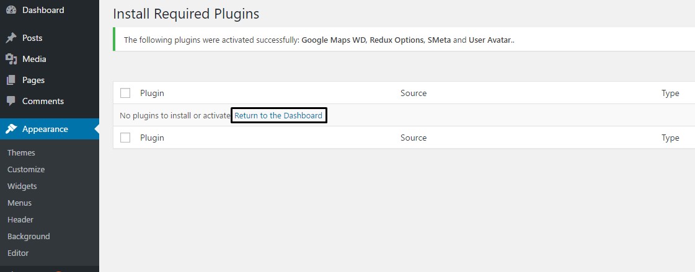Viewport: 695px width, 272px height.
Task: Open the Themes submenu item
Action: (21, 153)
